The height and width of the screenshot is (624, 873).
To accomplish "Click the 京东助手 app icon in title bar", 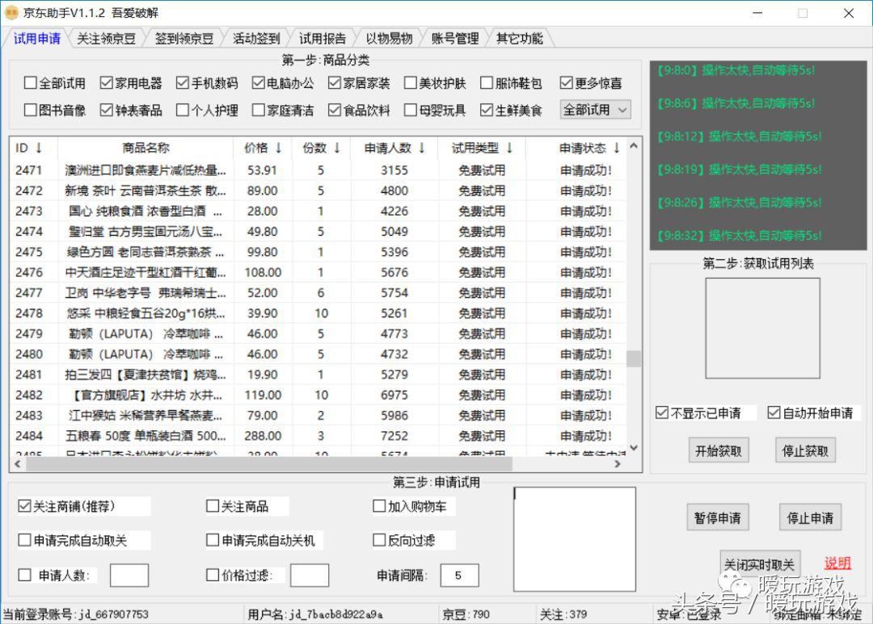I will tap(11, 13).
